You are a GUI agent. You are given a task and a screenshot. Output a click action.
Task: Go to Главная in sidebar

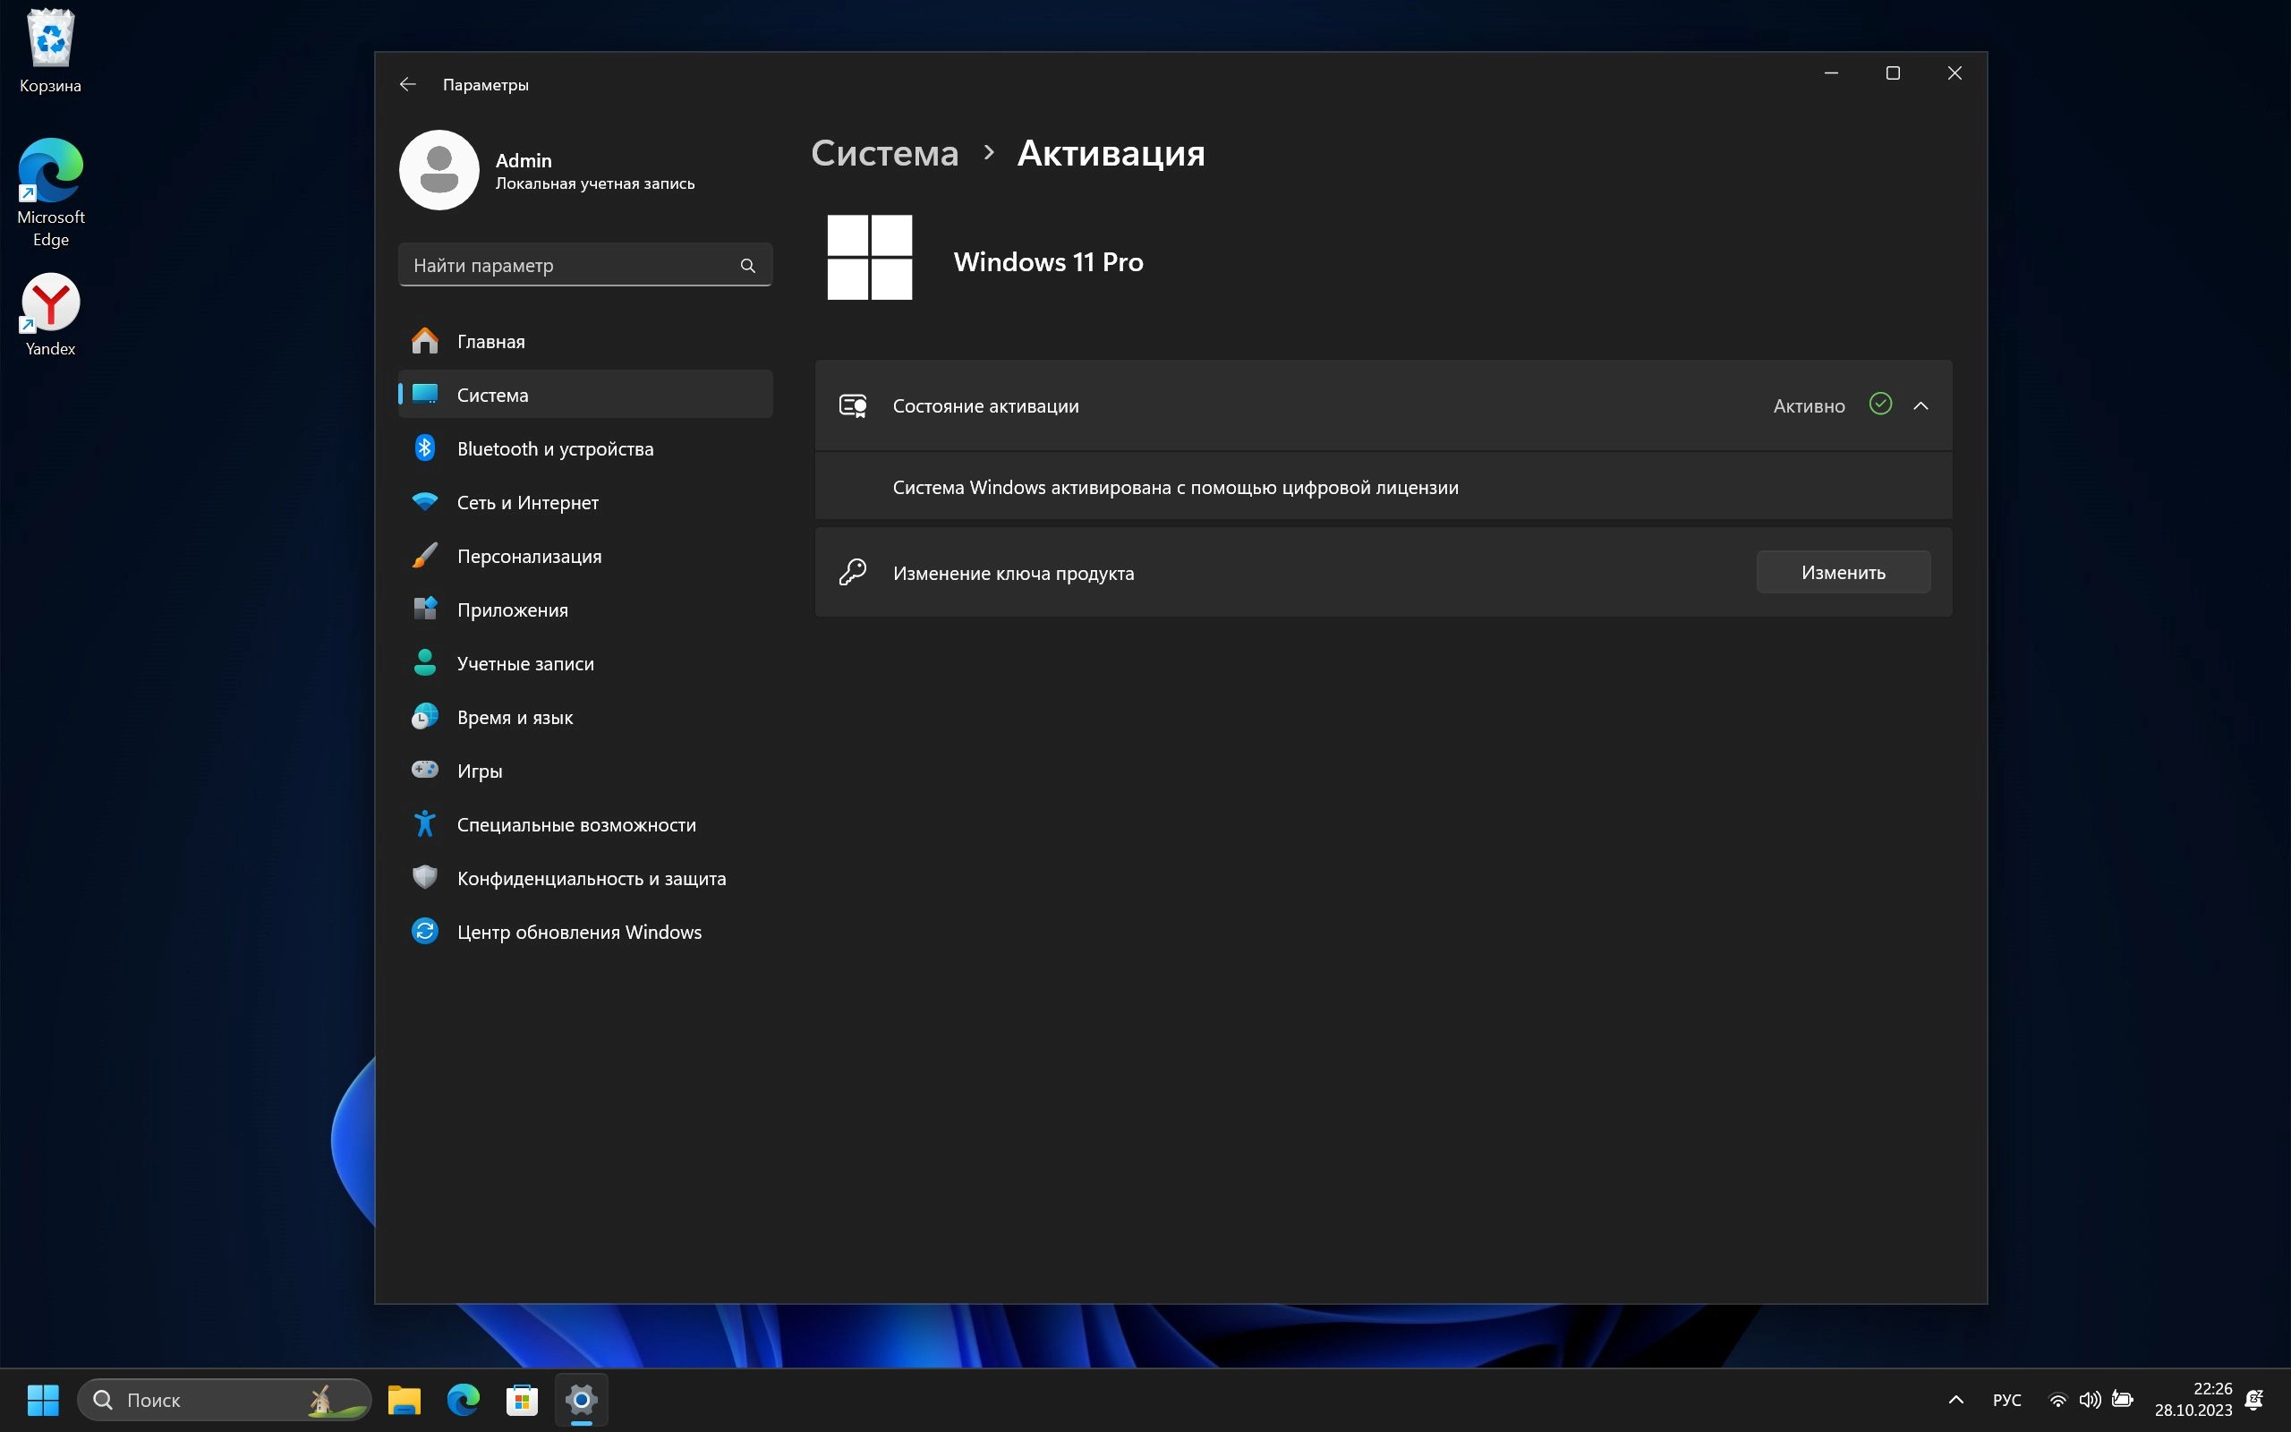pos(490,342)
